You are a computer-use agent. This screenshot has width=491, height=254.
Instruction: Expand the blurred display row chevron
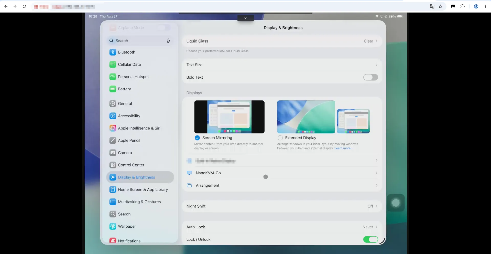[x=377, y=161]
